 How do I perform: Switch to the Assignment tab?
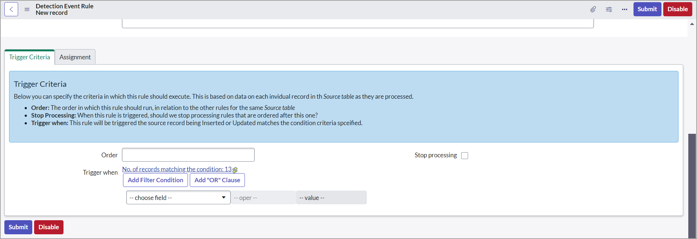point(75,57)
